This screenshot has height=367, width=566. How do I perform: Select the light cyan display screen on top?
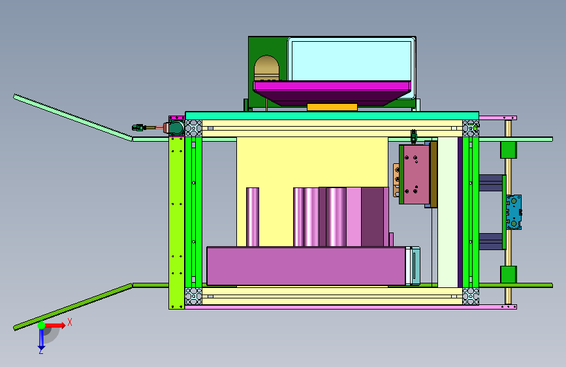pos(351,60)
